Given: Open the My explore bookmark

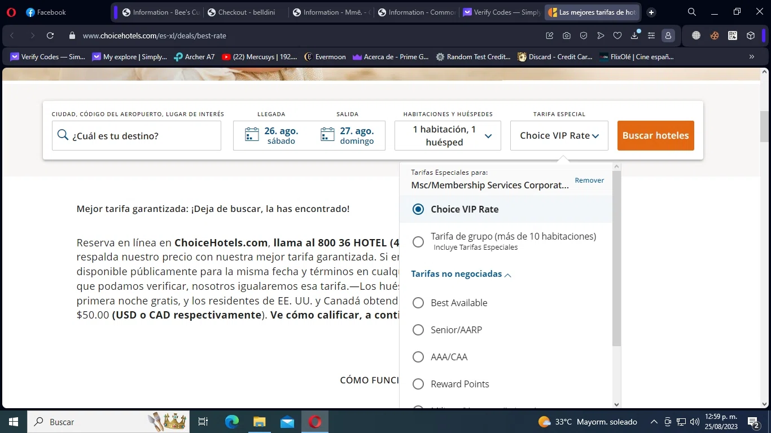Looking at the screenshot, I should 130,56.
